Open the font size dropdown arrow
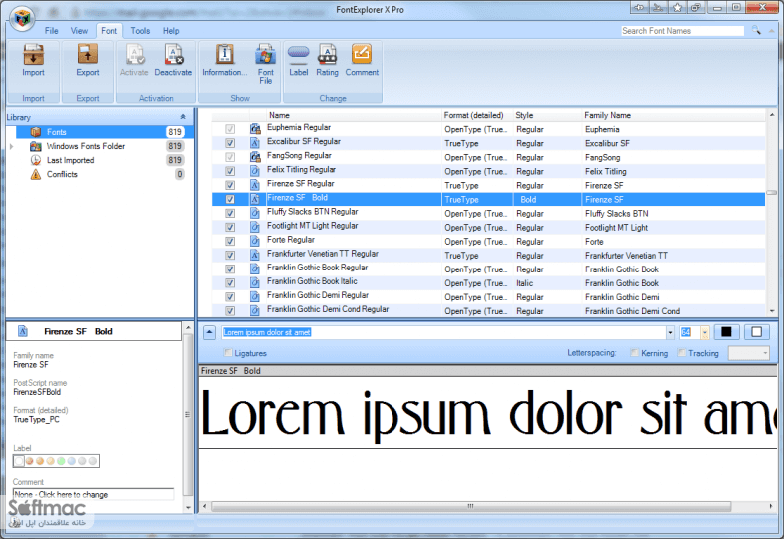Viewport: 784px width, 539px height. click(x=705, y=332)
